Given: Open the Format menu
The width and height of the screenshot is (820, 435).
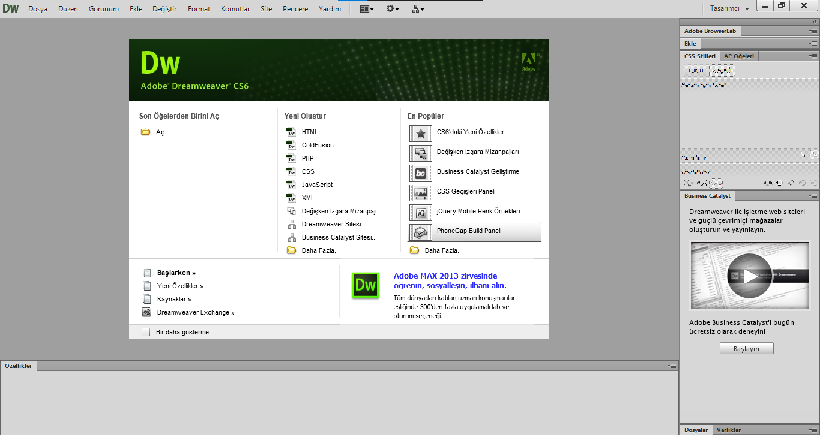Looking at the screenshot, I should click(x=199, y=9).
